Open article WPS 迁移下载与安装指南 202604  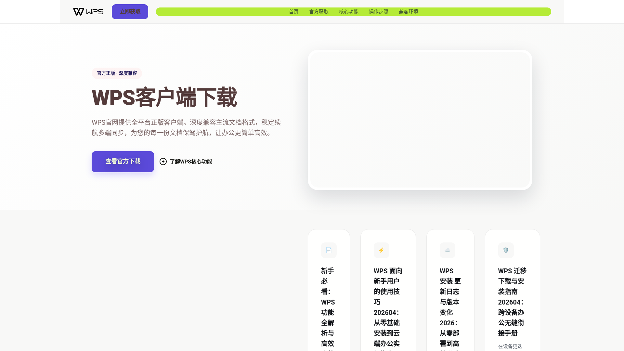click(513, 302)
